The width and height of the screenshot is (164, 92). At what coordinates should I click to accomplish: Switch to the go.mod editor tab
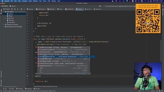pyautogui.click(x=88, y=9)
